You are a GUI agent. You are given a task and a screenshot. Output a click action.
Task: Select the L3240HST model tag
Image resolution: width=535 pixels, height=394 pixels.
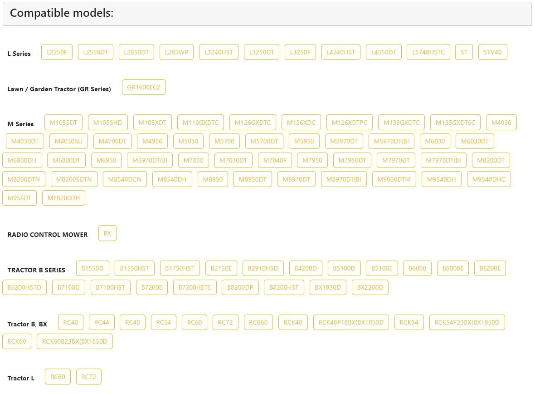point(219,52)
